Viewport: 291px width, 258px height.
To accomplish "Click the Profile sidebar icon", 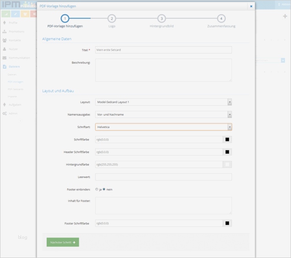I will (5, 23).
